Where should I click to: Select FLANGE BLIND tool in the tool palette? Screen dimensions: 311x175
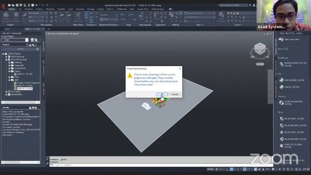[x=293, y=64]
